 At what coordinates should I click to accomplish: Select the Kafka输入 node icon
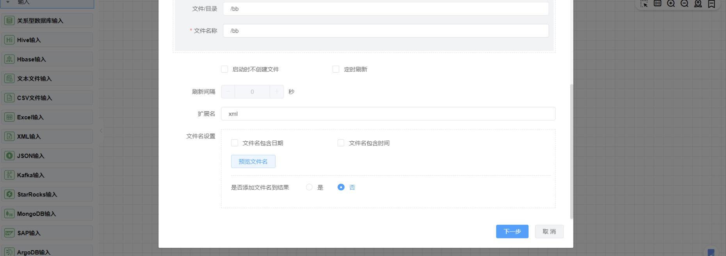pyautogui.click(x=9, y=175)
